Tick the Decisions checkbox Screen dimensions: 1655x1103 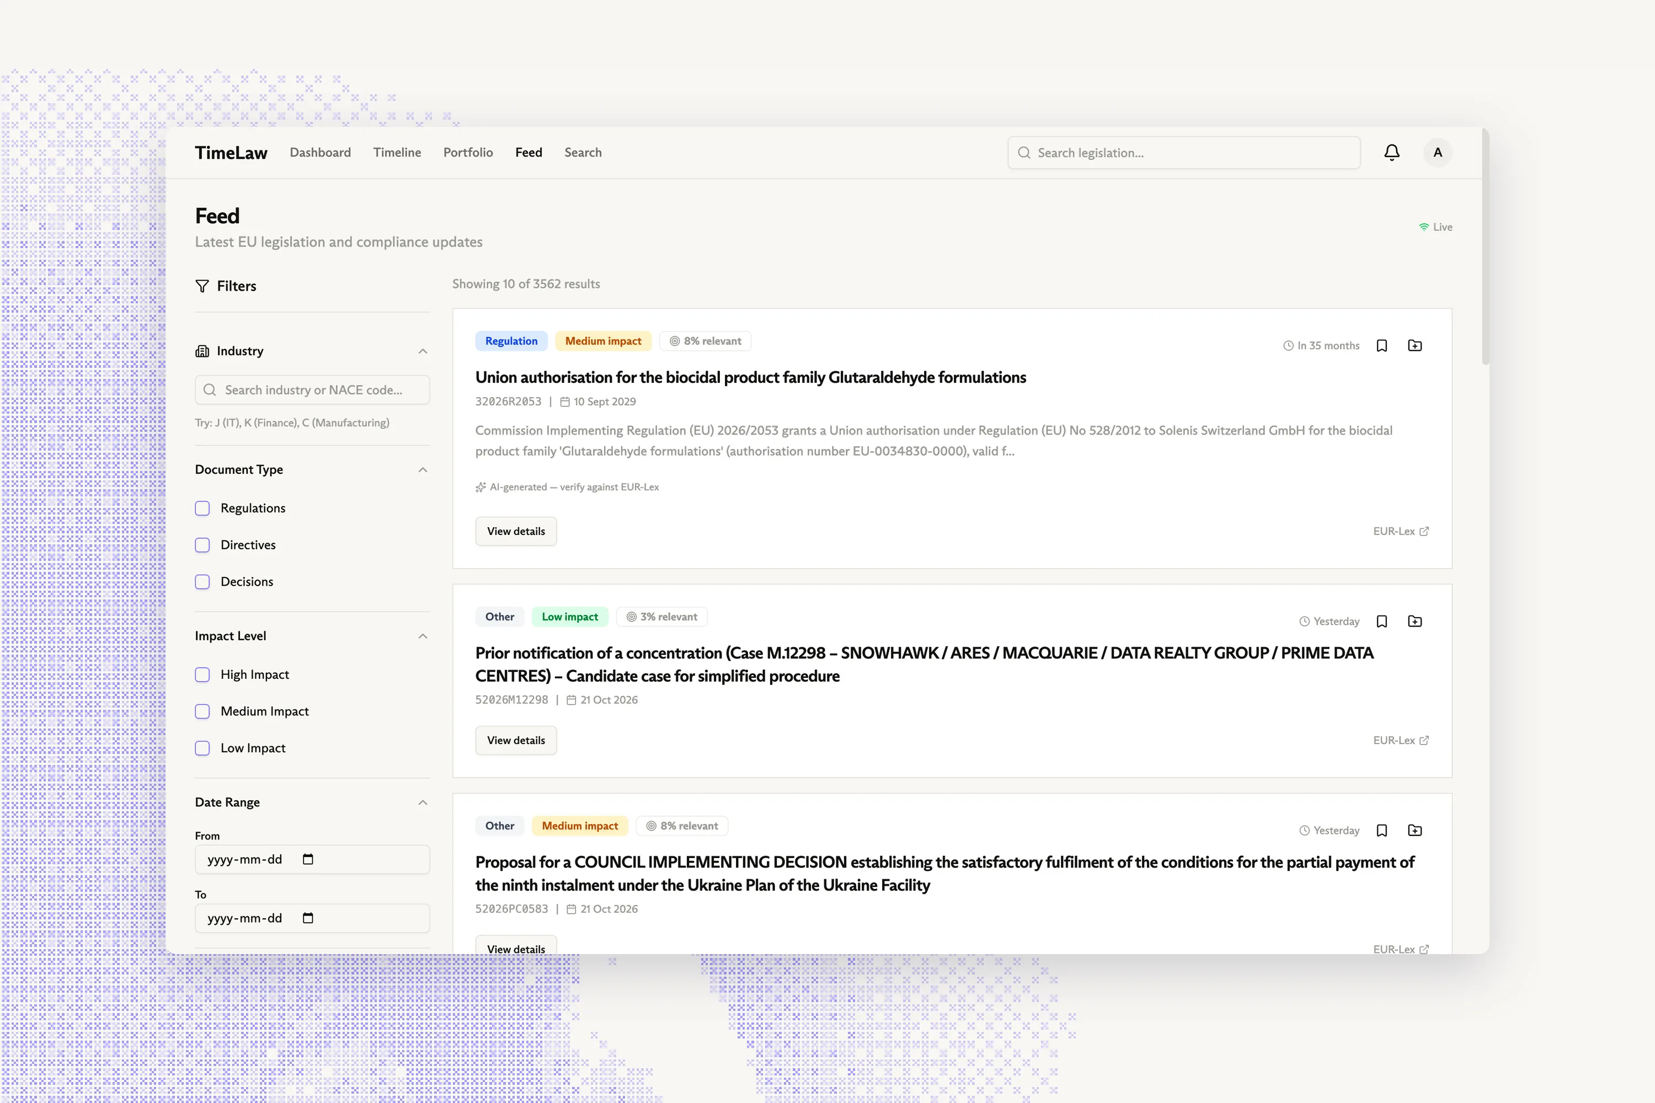coord(202,582)
